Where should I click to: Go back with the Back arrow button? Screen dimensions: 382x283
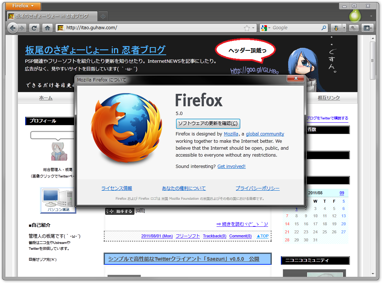tap(13, 28)
